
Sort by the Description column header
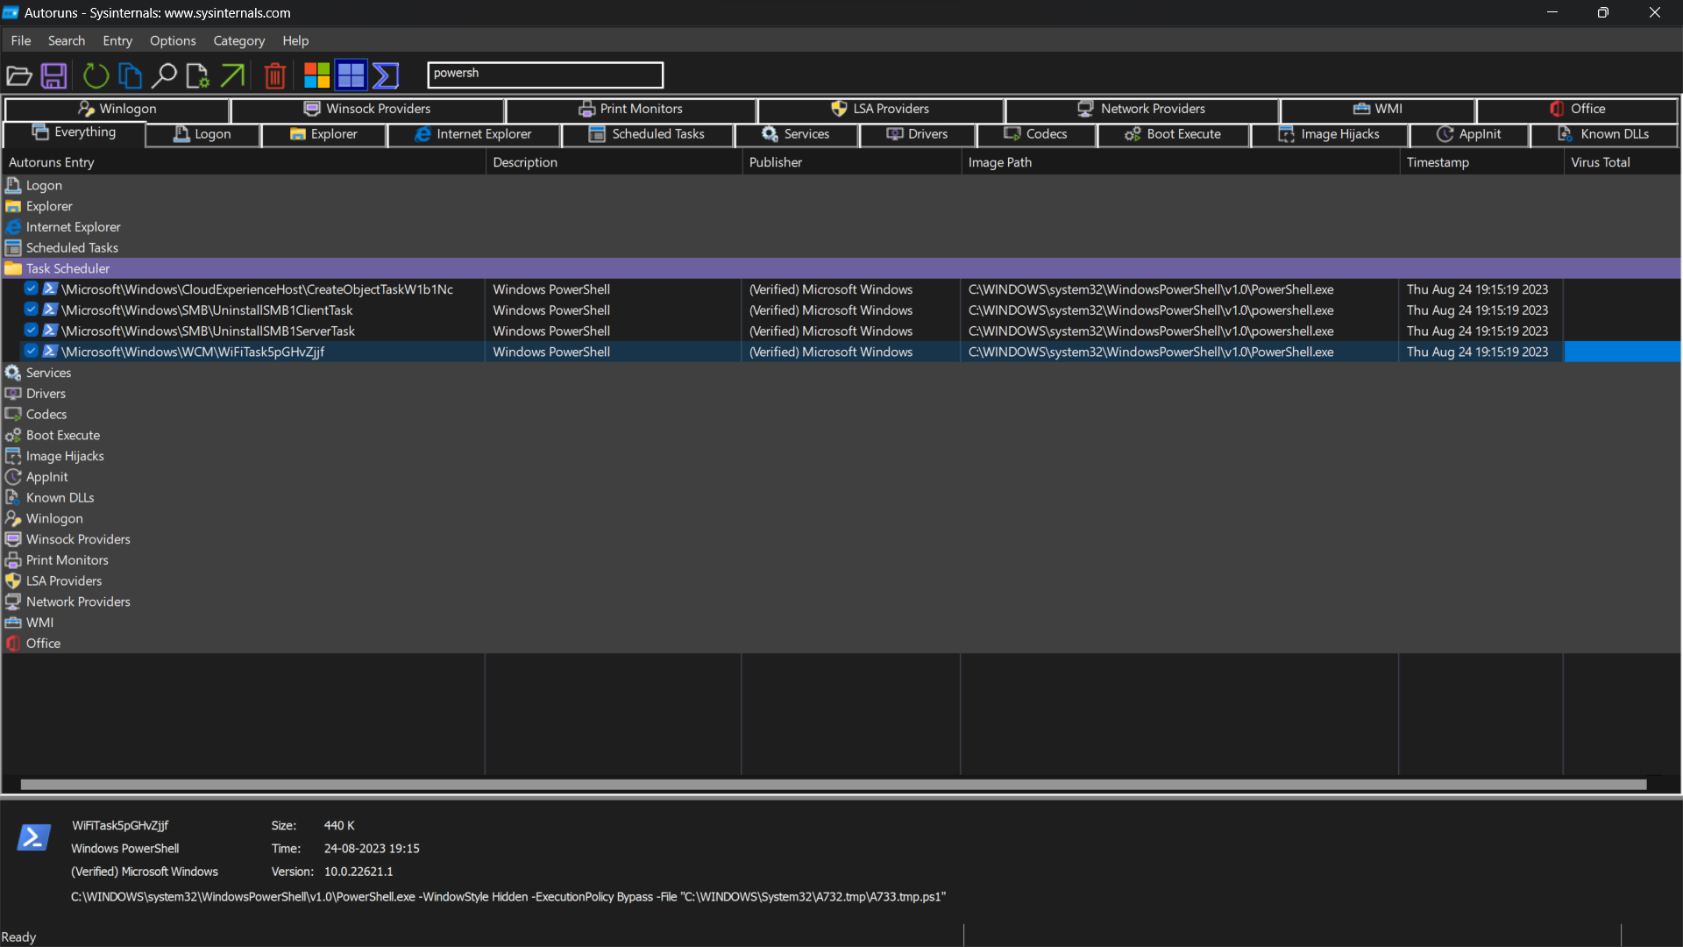tap(614, 162)
